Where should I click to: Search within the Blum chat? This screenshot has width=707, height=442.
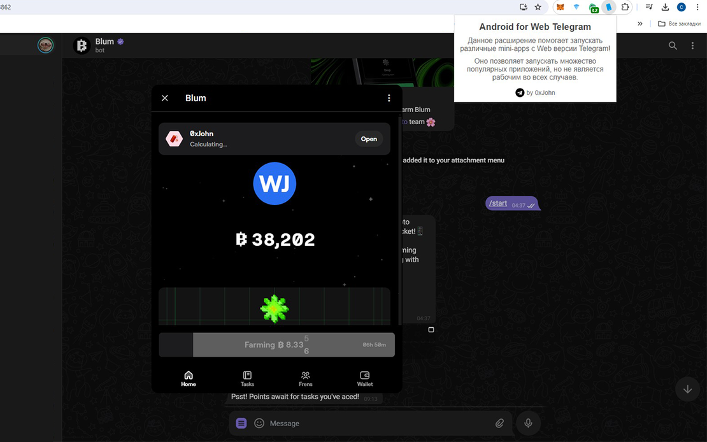coord(673,46)
